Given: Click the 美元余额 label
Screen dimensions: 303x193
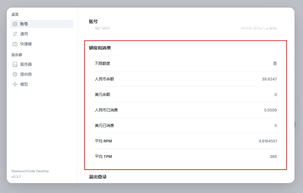Looking at the screenshot, I should click(x=102, y=94).
